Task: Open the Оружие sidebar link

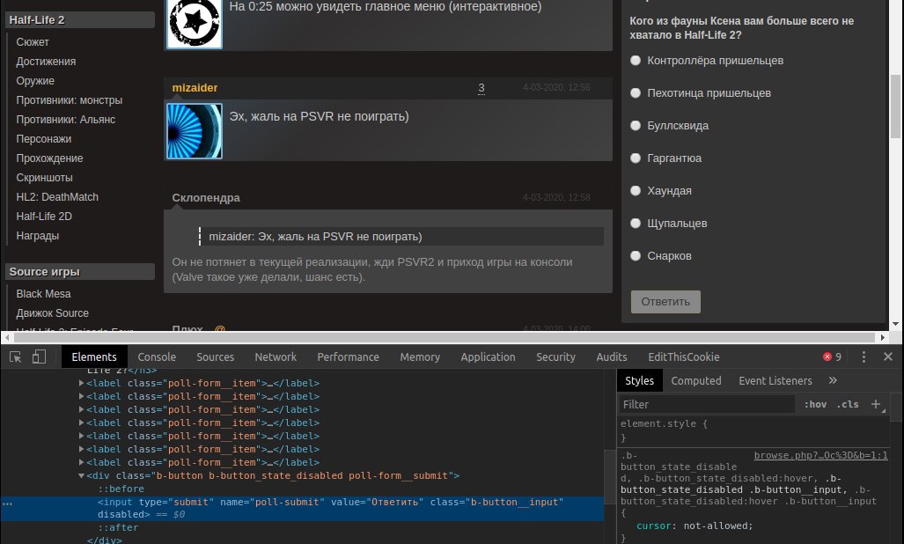Action: [x=35, y=81]
